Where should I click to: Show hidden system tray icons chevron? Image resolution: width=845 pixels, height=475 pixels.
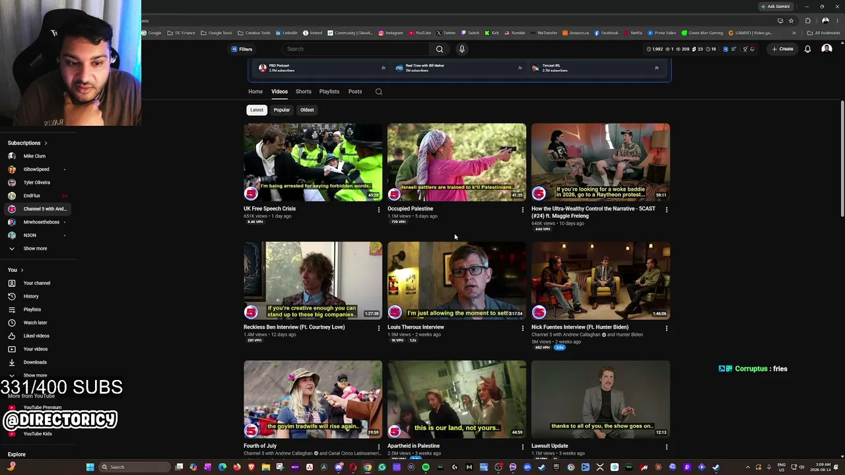click(747, 467)
